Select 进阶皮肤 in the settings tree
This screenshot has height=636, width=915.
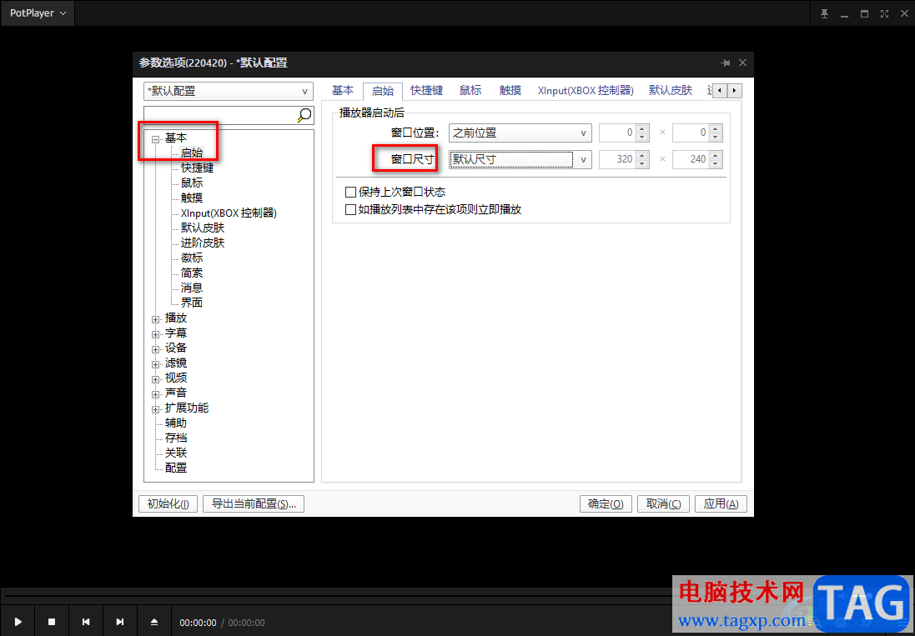click(203, 243)
